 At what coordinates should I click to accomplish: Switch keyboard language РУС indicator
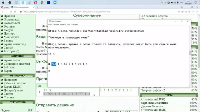coord(182,2)
